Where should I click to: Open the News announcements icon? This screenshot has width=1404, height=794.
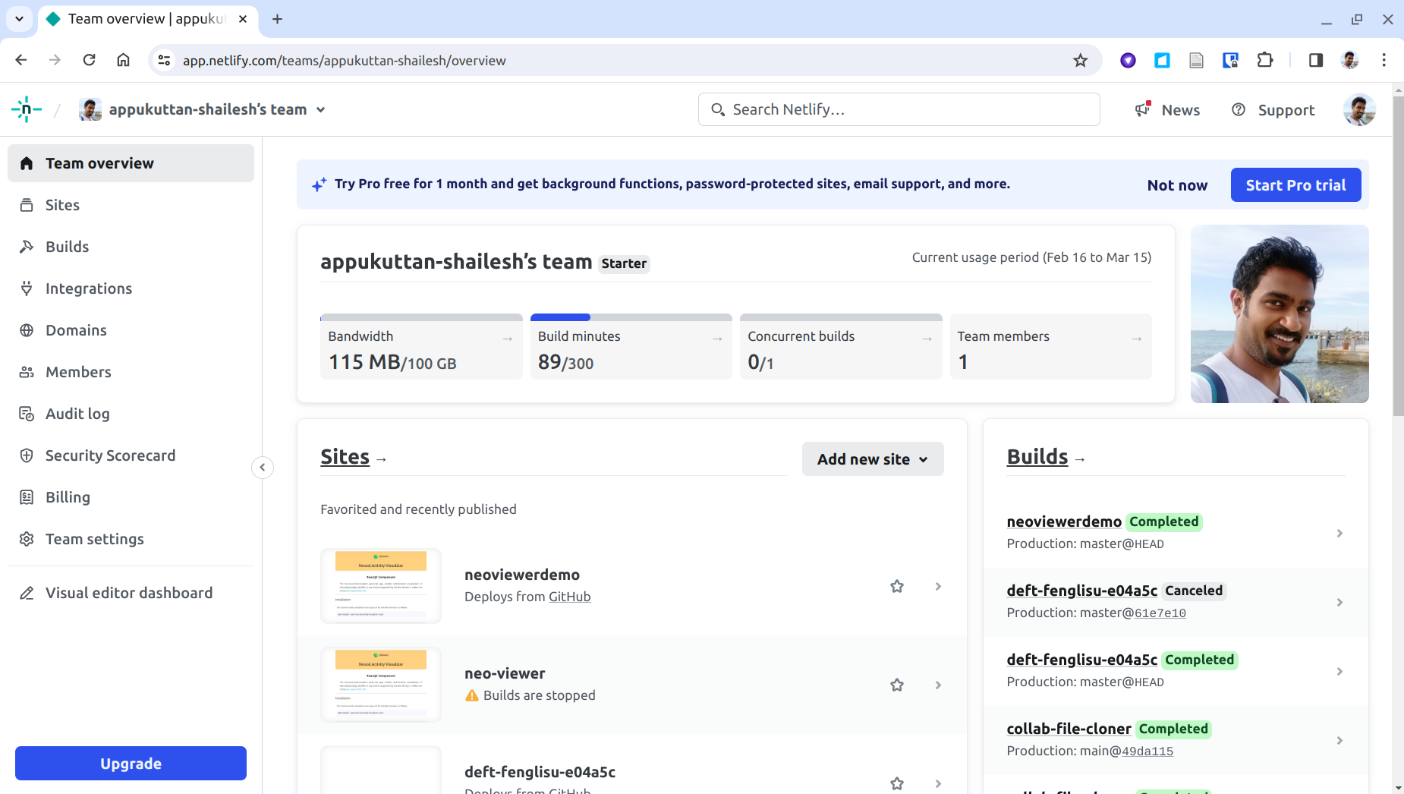click(1143, 110)
